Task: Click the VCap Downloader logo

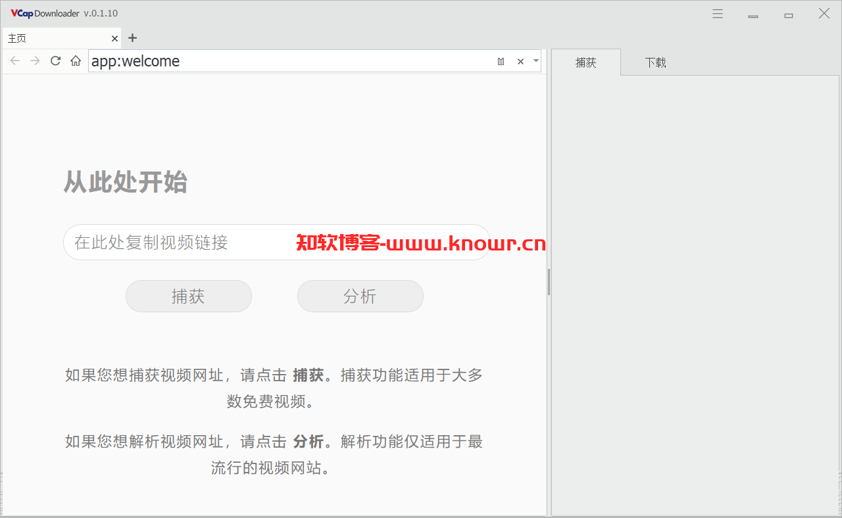Action: pos(45,13)
